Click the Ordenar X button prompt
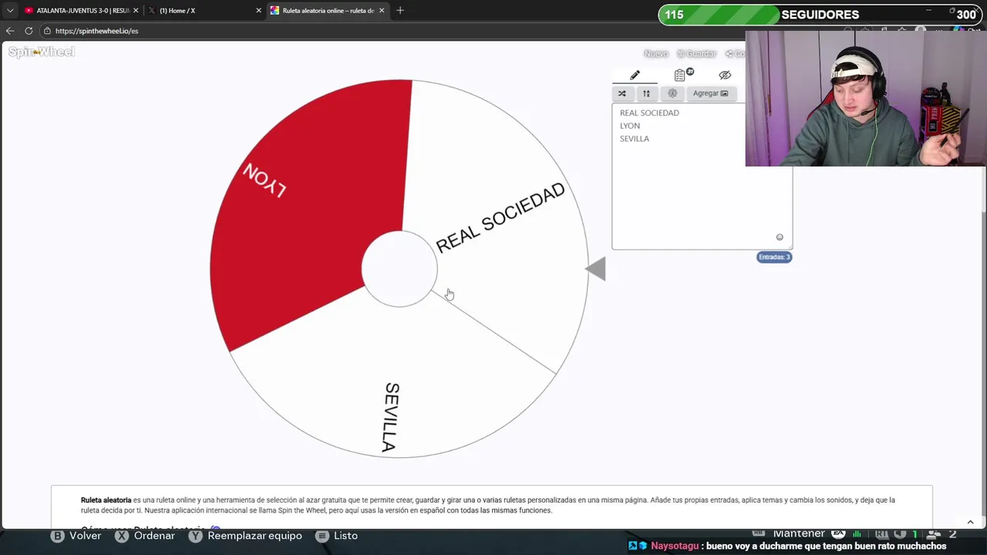The image size is (987, 555). coord(145,536)
